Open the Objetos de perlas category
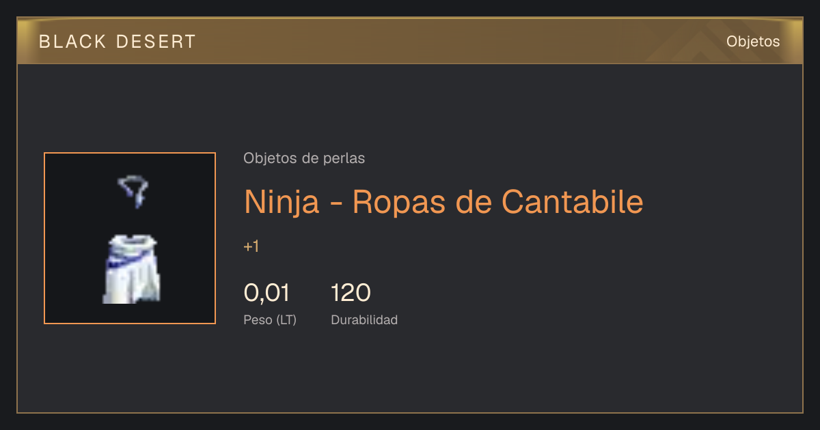Image resolution: width=820 pixels, height=430 pixels. click(x=304, y=158)
